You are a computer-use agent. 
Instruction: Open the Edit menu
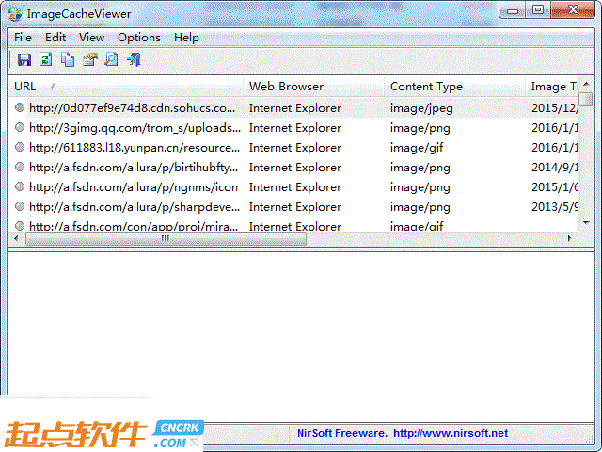55,38
